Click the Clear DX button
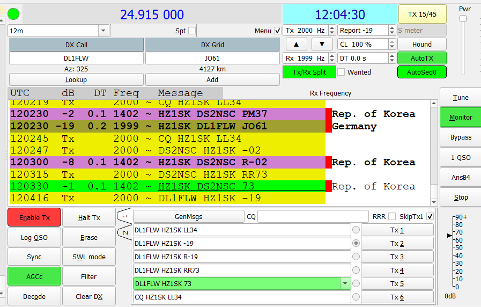The image size is (481, 307). click(x=89, y=296)
